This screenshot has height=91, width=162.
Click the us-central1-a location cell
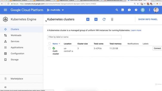click(68, 50)
